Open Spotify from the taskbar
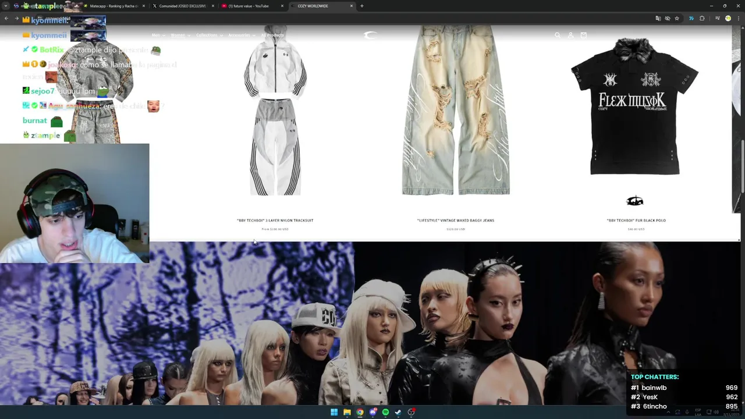The image size is (745, 419). pos(385,412)
